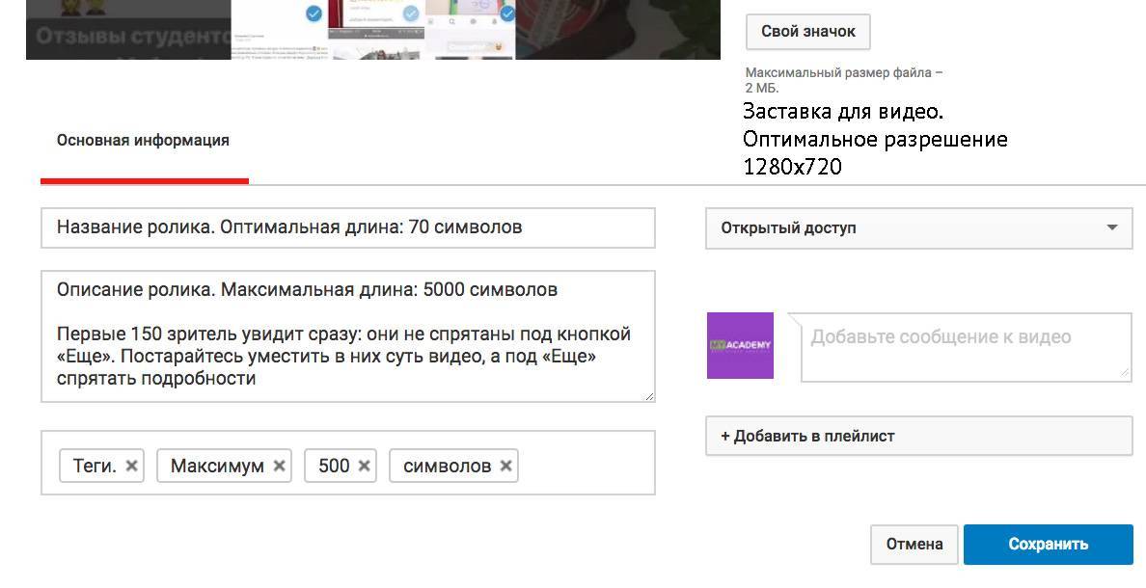Remove the "Максимум" tag
The image size is (1146, 588).
click(x=279, y=466)
